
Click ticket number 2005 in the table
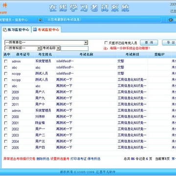click(x=15, y=148)
